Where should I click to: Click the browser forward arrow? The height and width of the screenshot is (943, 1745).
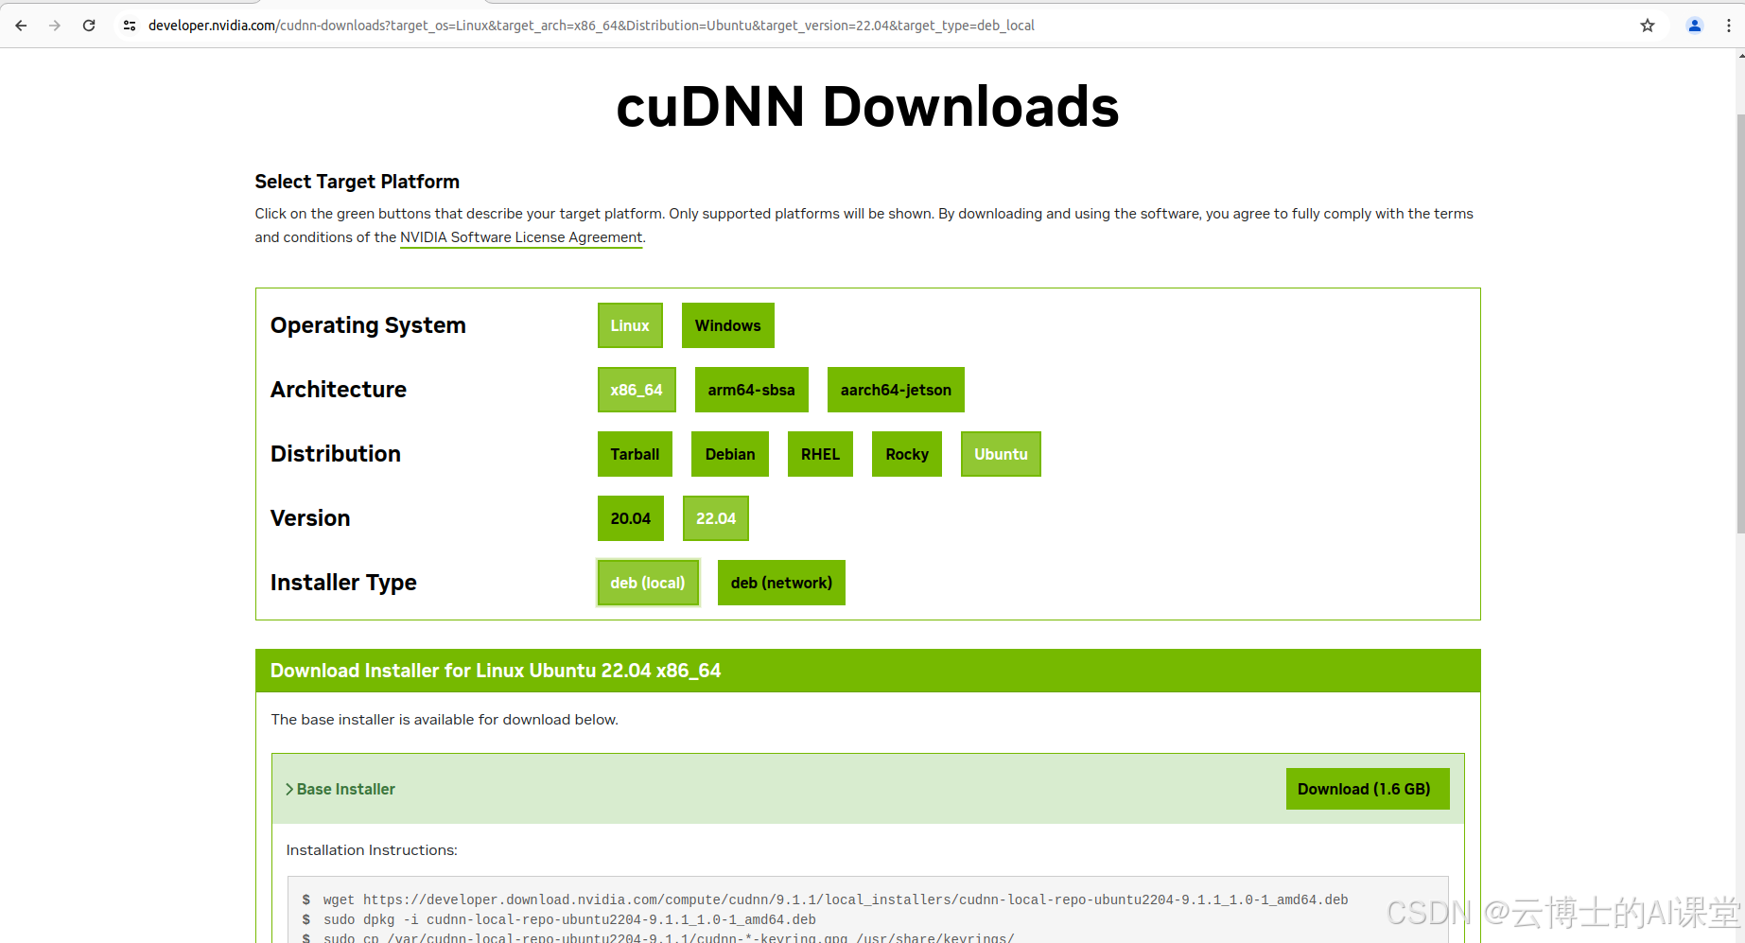pyautogui.click(x=55, y=26)
